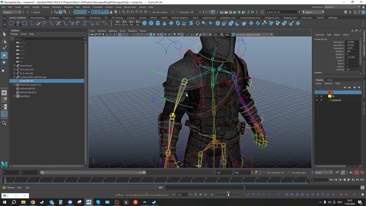Open the Sign In dropdown

(x=313, y=12)
